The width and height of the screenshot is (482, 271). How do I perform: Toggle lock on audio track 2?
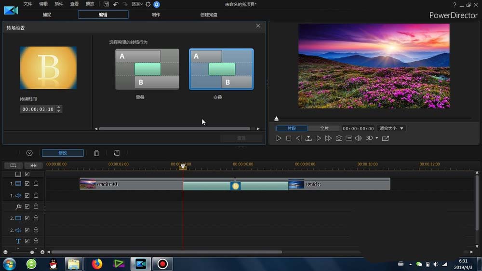point(36,230)
